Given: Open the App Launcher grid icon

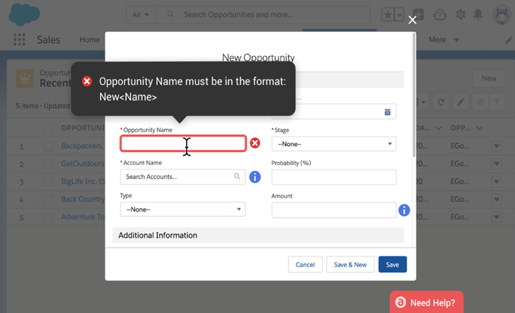Looking at the screenshot, I should click(x=20, y=40).
